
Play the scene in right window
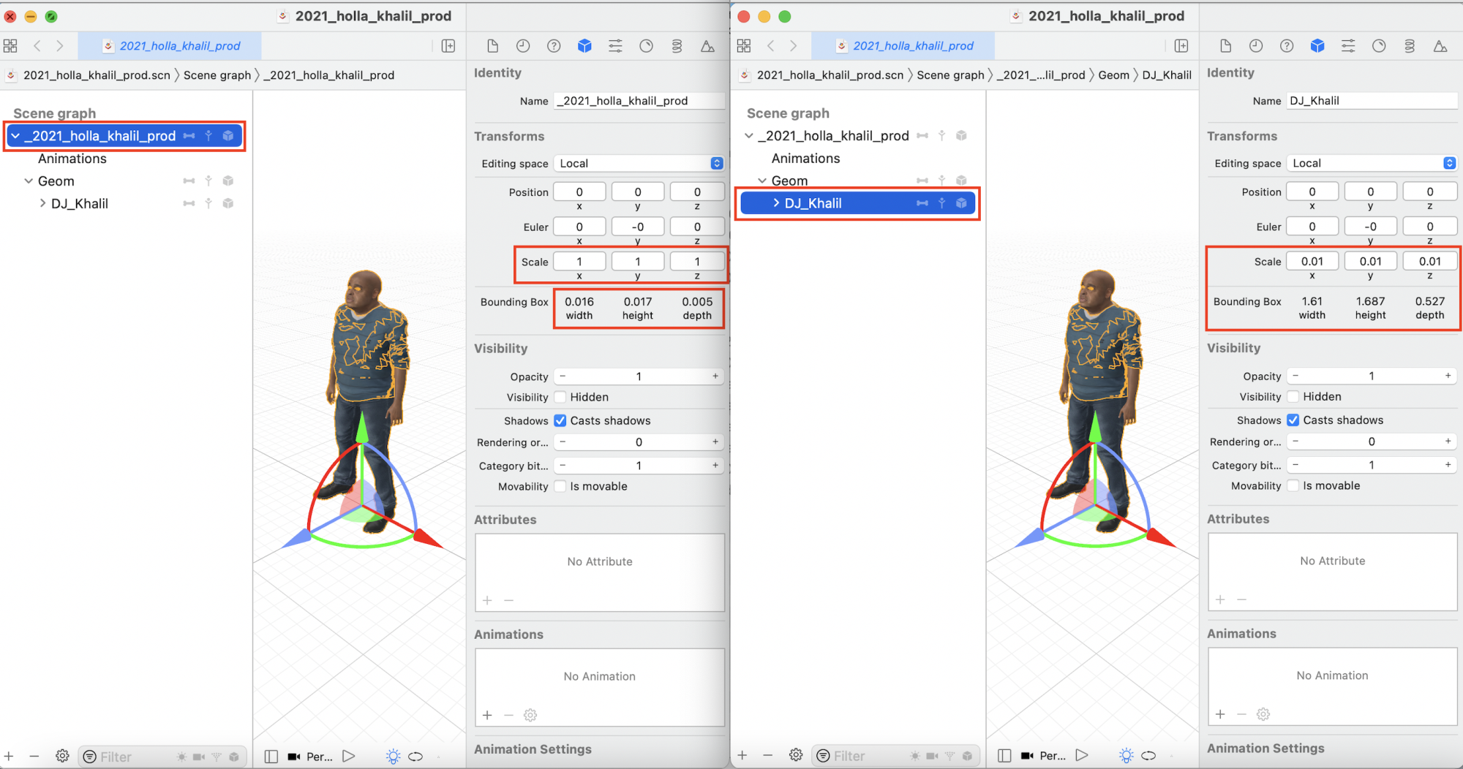1082,755
